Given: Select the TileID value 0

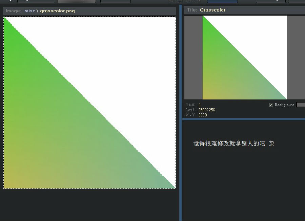Looking at the screenshot, I should (x=200, y=105).
